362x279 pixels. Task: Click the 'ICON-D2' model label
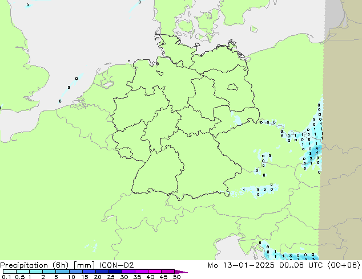pyautogui.click(x=116, y=265)
